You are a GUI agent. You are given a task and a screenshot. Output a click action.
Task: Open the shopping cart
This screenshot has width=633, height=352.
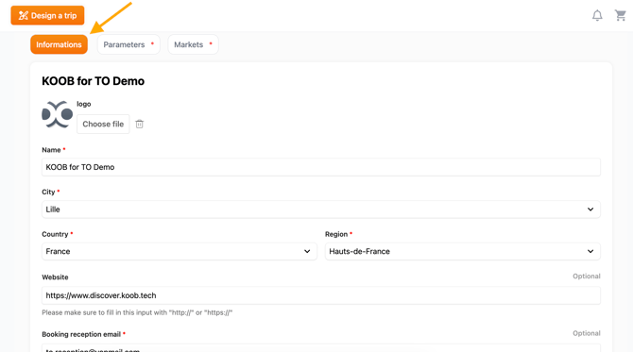[x=620, y=15]
